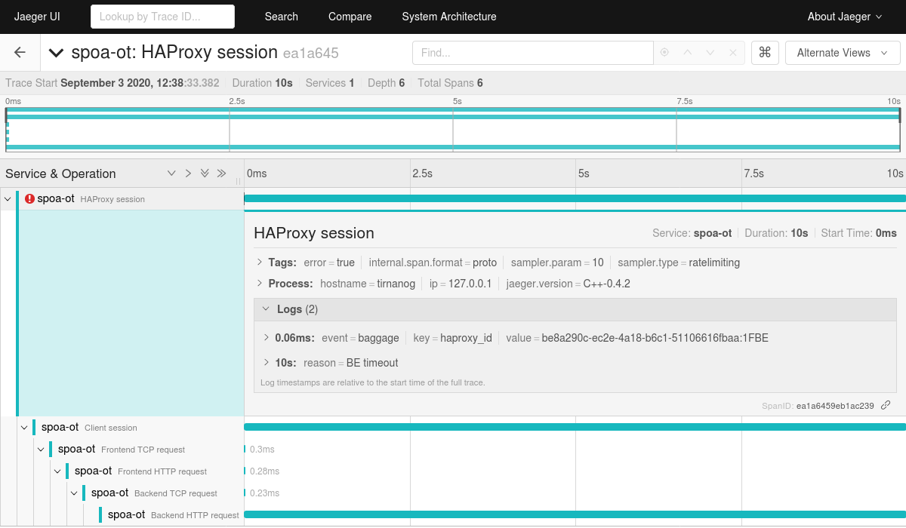Open the Compare page

(350, 17)
